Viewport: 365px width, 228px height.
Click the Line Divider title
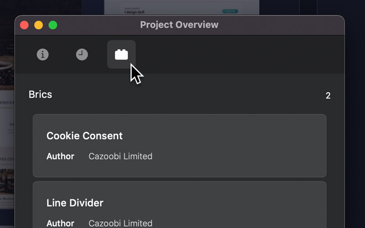pos(75,203)
